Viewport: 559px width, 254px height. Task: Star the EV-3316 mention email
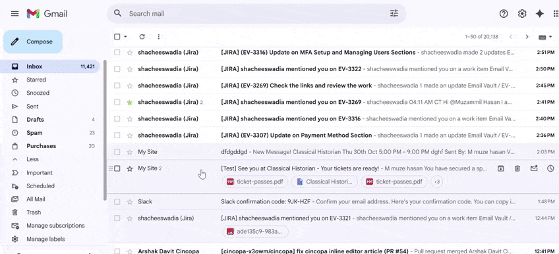(130, 118)
